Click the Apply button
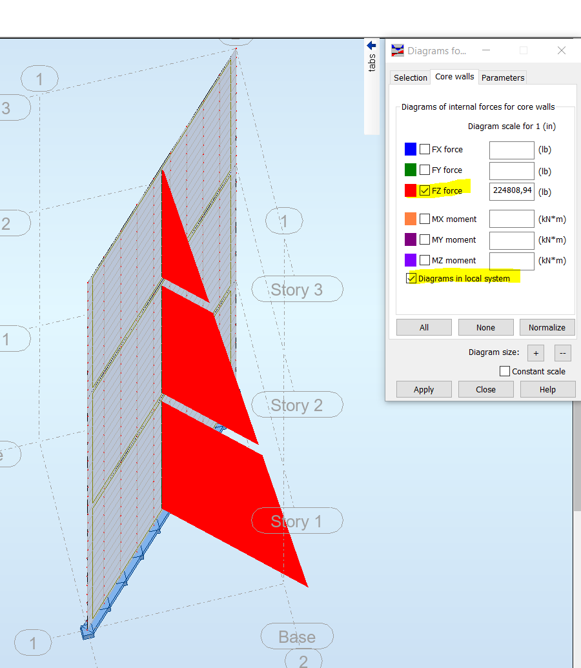Viewport: 581px width, 668px height. coord(423,389)
